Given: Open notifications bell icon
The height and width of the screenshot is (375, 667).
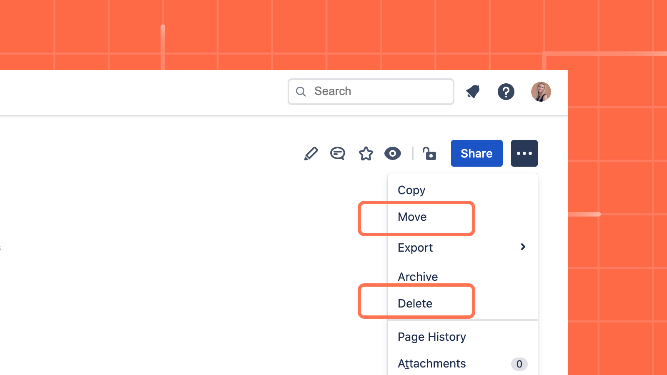Looking at the screenshot, I should click(x=473, y=92).
